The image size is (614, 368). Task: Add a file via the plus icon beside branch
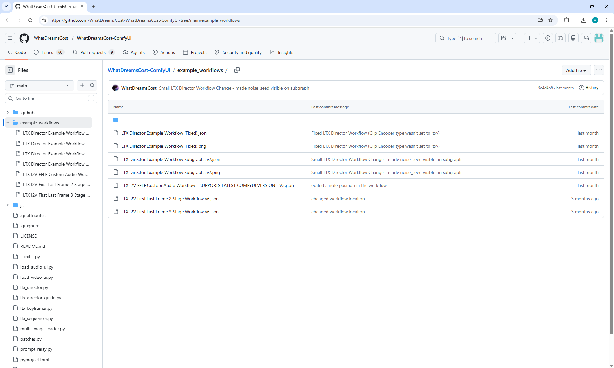click(x=82, y=85)
